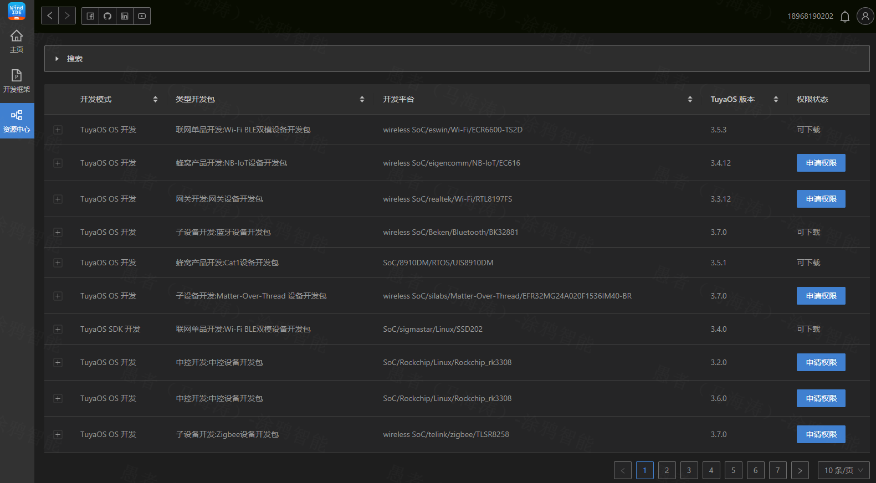The height and width of the screenshot is (483, 876).
Task: Click the Wind IDE logo icon
Action: tap(17, 11)
